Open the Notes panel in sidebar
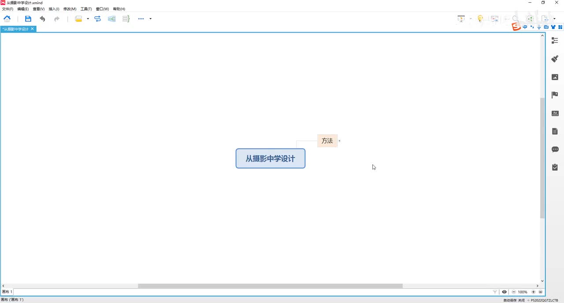 coord(555,131)
